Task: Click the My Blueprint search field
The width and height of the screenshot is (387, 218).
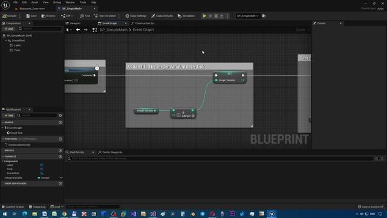Action: [x=37, y=116]
